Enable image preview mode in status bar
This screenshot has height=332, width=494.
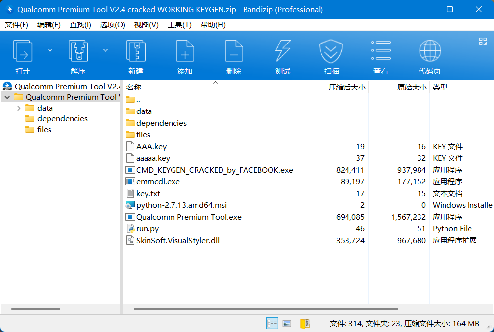(287, 323)
